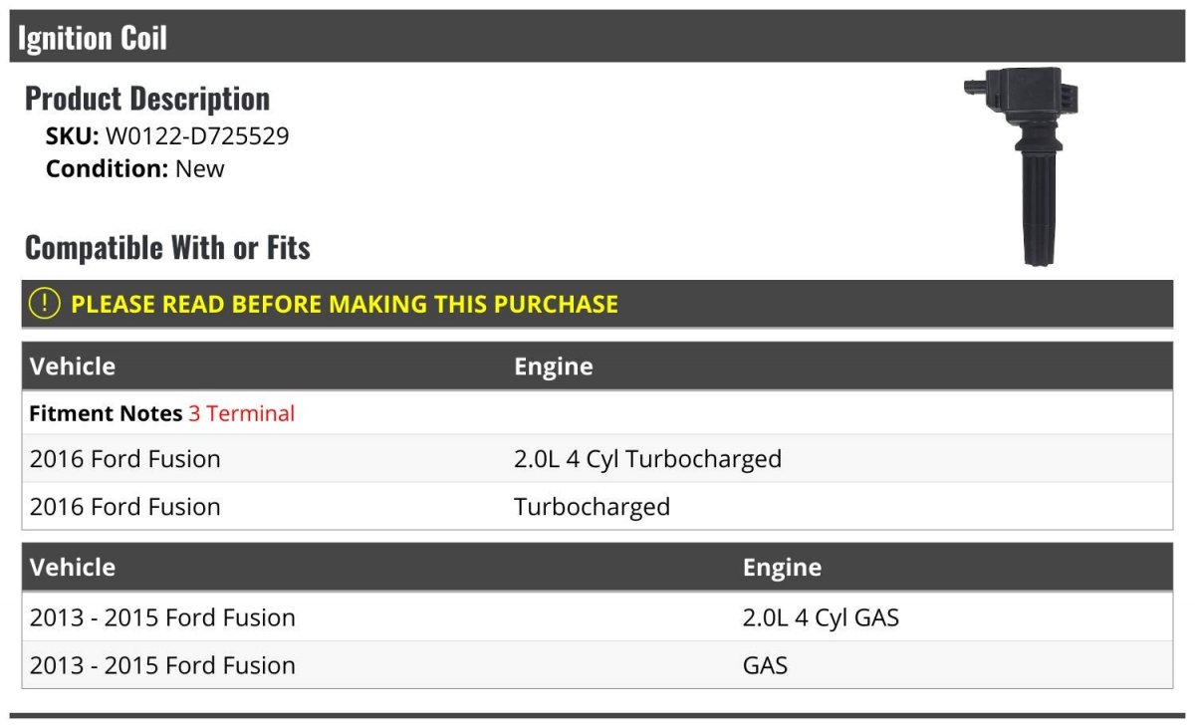The width and height of the screenshot is (1195, 728).
Task: Click the 2.0L 4 Cyl GAS cell
Action: point(821,617)
